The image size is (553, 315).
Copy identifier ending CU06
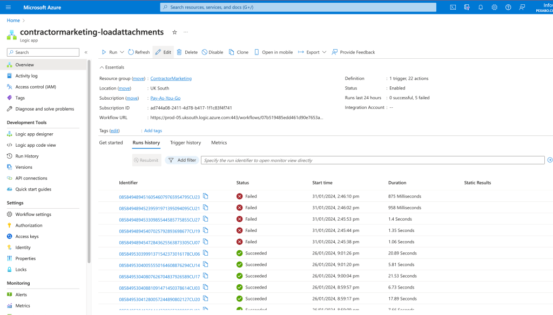coord(206,253)
